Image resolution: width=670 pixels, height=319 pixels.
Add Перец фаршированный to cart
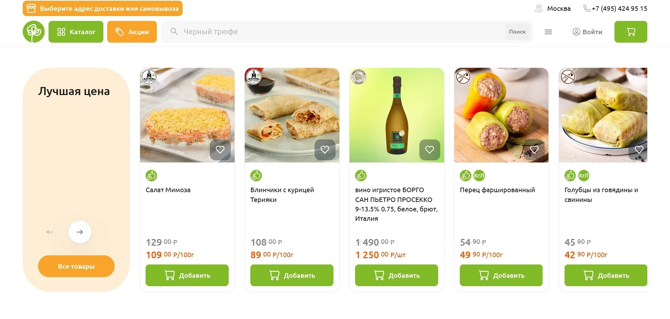[501, 275]
